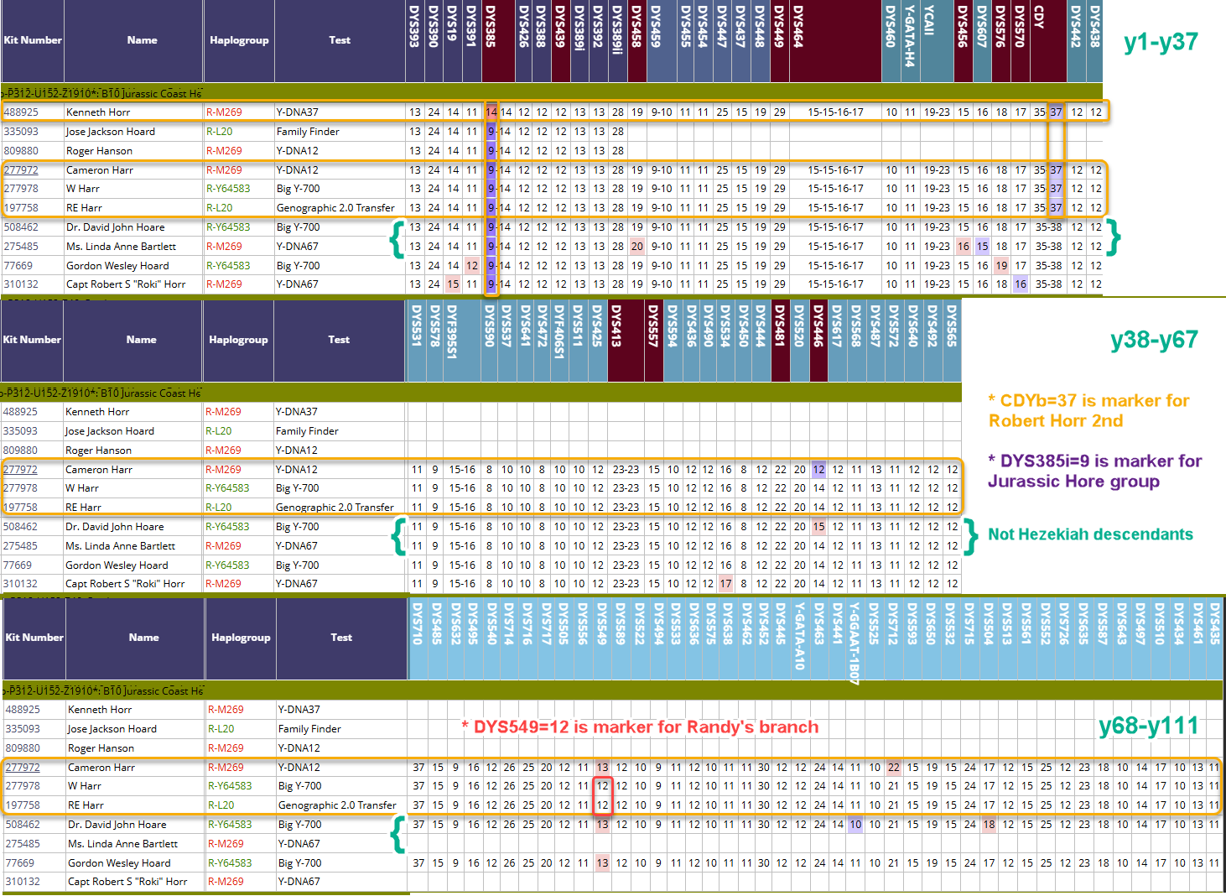Click highlighted CDY value 37 in Kenneth Horr row
Image resolution: width=1226 pixels, height=896 pixels.
pos(1056,112)
